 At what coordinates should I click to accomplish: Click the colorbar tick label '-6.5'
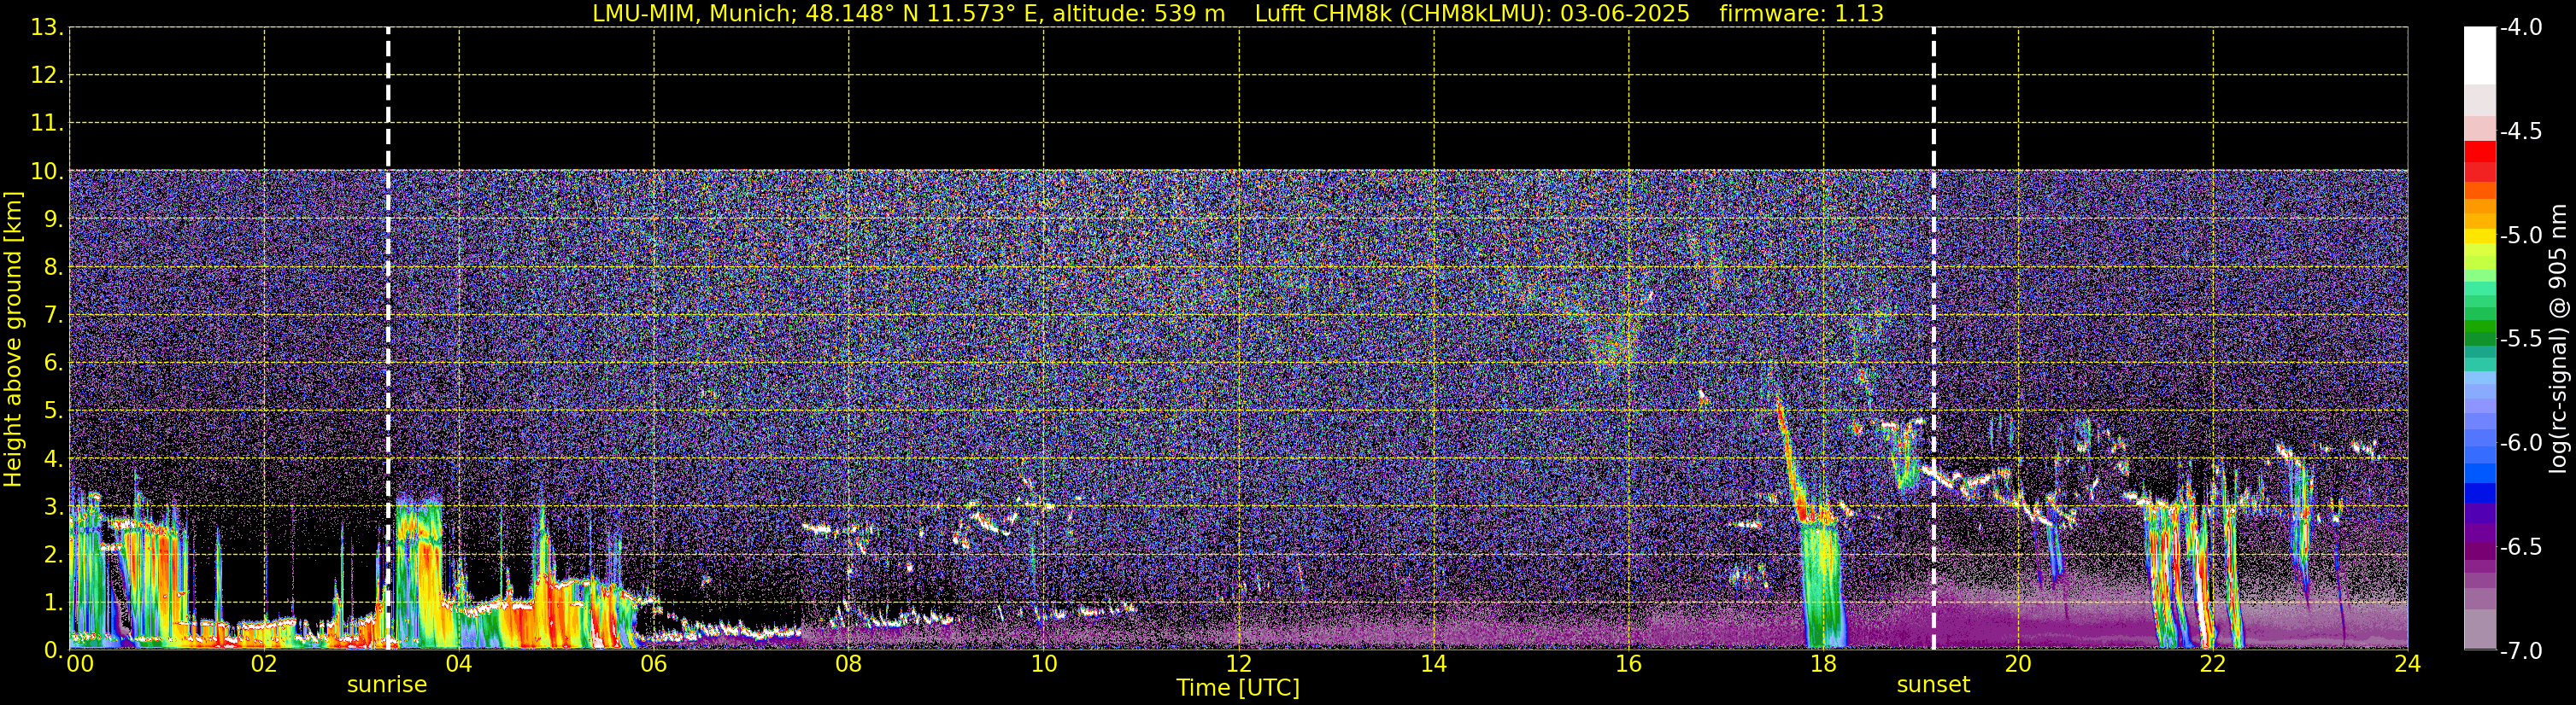tap(2521, 546)
